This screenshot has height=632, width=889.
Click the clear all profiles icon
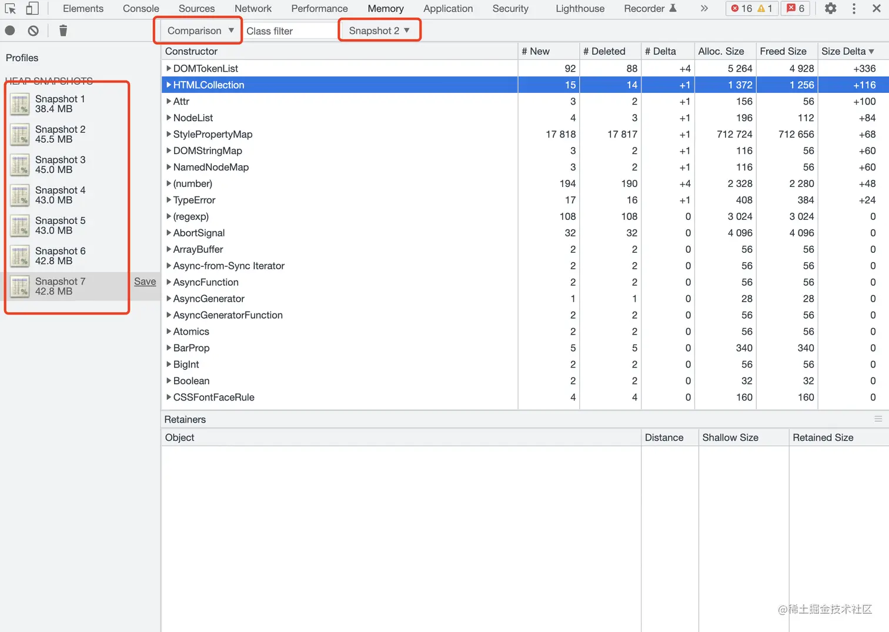[34, 31]
